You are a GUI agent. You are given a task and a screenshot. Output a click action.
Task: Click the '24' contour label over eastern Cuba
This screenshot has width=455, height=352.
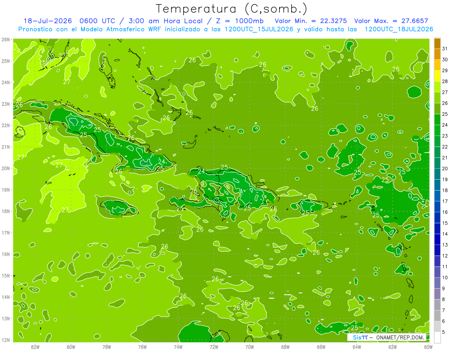[x=162, y=162]
